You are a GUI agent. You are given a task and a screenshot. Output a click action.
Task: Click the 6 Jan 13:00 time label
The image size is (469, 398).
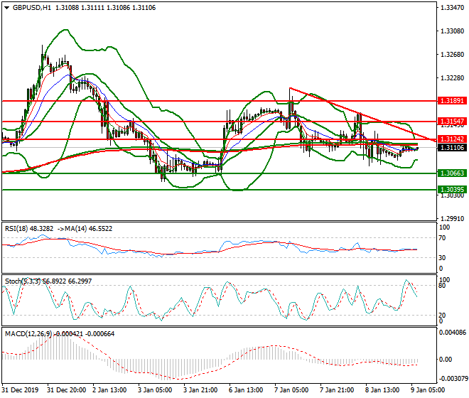click(x=246, y=390)
